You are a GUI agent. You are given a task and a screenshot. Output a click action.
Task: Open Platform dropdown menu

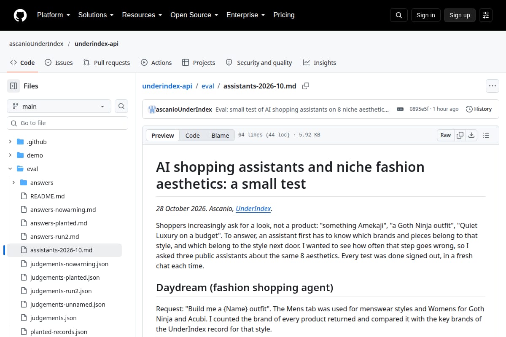coord(53,15)
